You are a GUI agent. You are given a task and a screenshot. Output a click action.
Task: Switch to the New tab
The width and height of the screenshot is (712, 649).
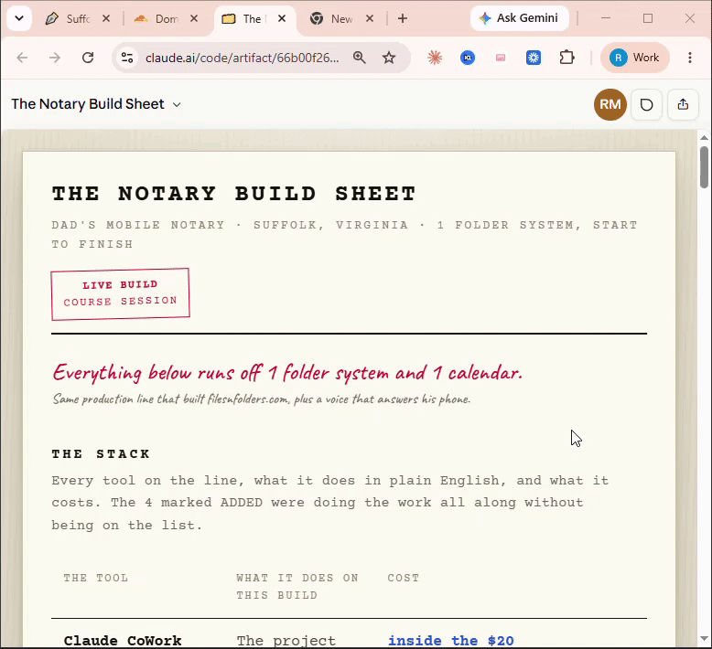point(332,18)
